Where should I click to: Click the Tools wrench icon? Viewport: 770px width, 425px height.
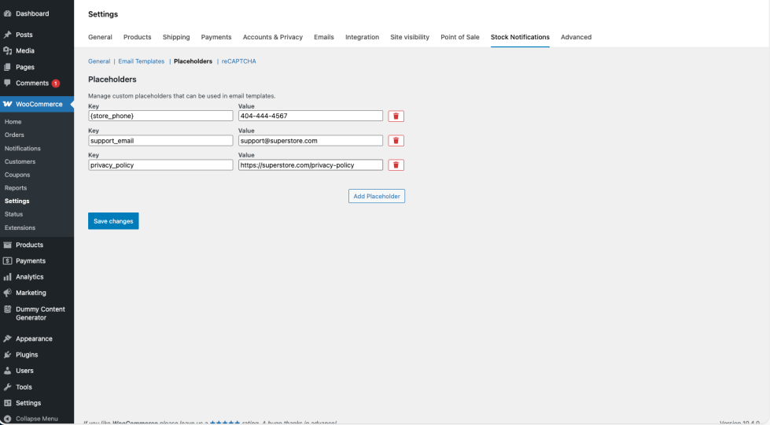[7, 387]
